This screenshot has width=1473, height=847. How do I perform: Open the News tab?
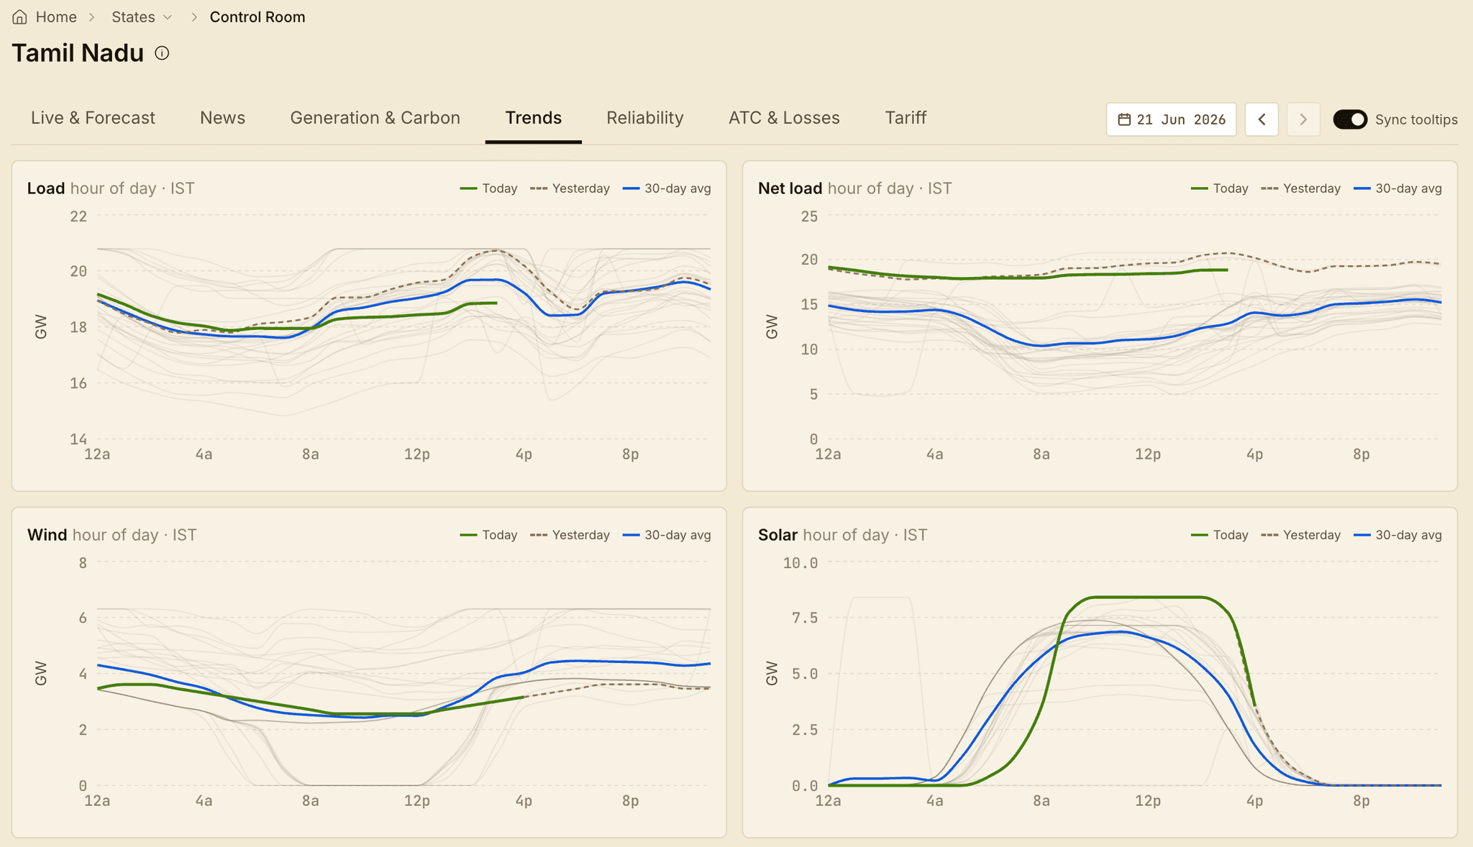pyautogui.click(x=223, y=118)
